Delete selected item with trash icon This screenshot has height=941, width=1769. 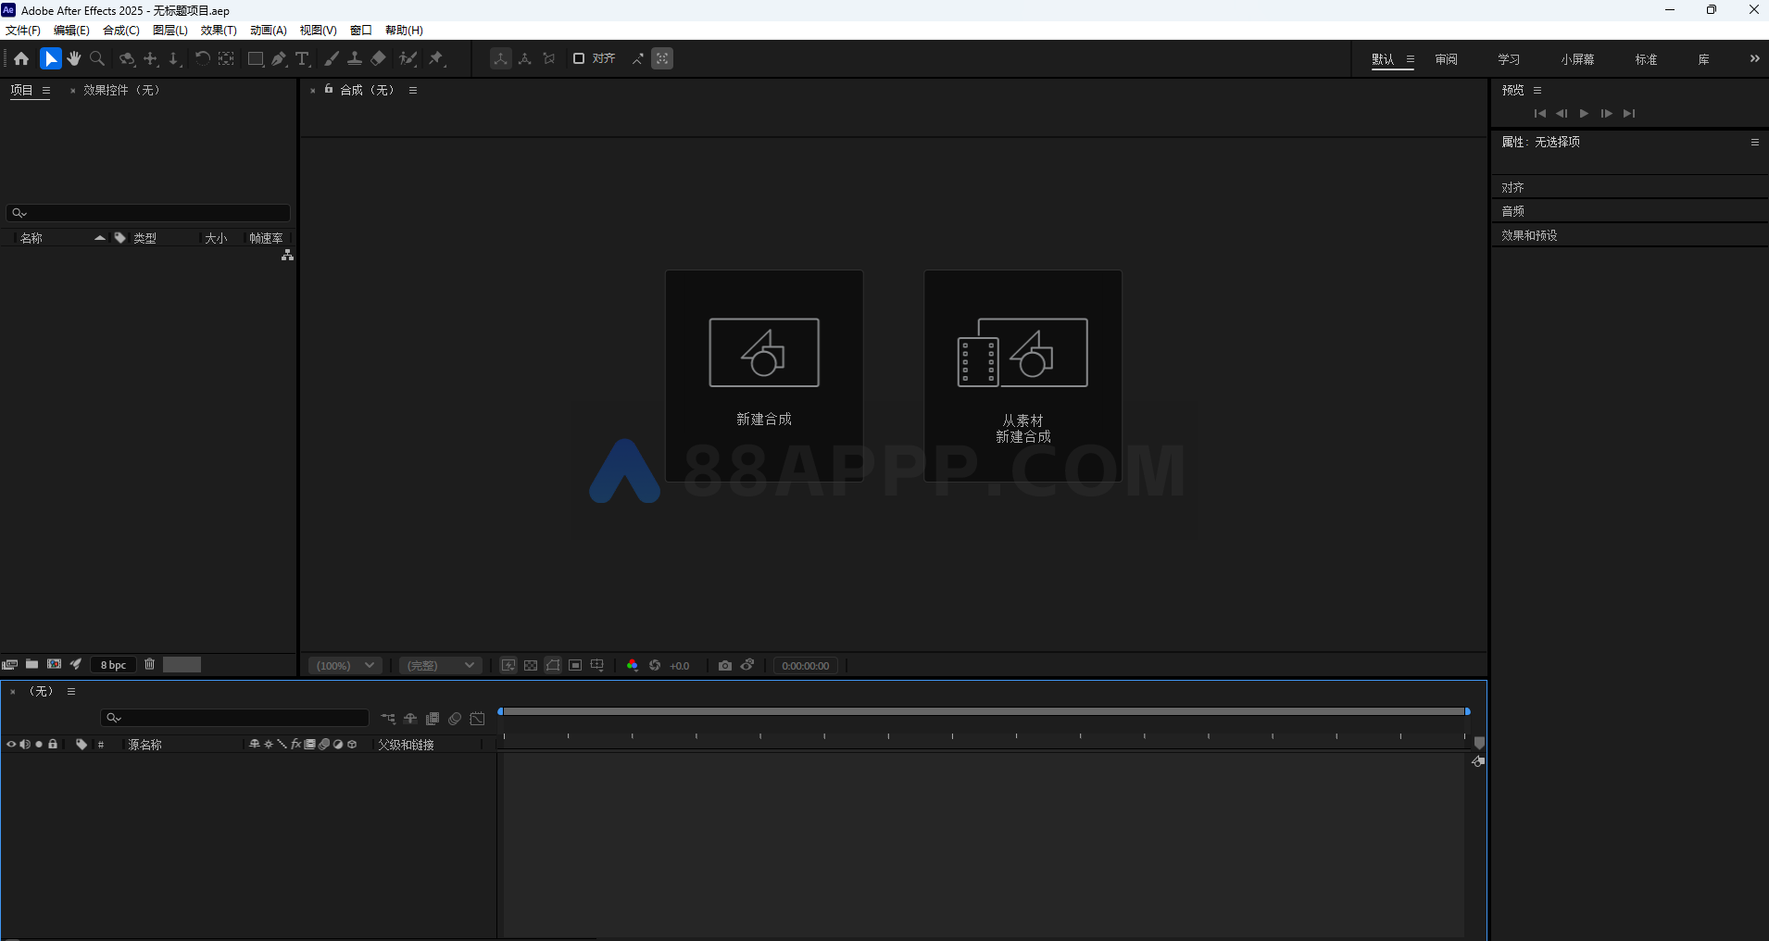(x=149, y=664)
